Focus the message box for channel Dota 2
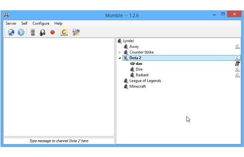This screenshot has width=244, height=157. (x=59, y=141)
